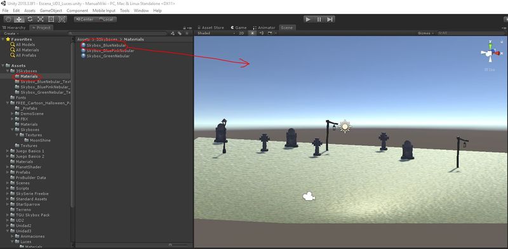Open the File menu

click(x=6, y=11)
